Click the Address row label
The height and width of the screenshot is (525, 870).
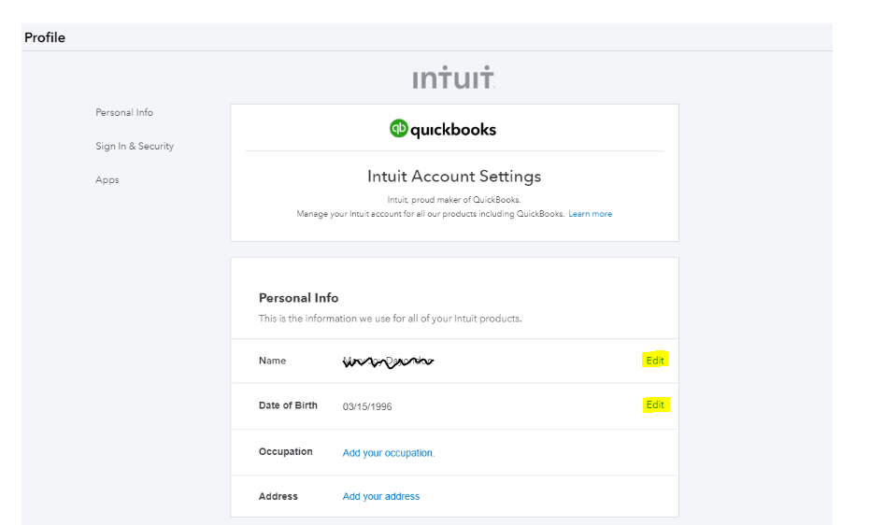278,496
